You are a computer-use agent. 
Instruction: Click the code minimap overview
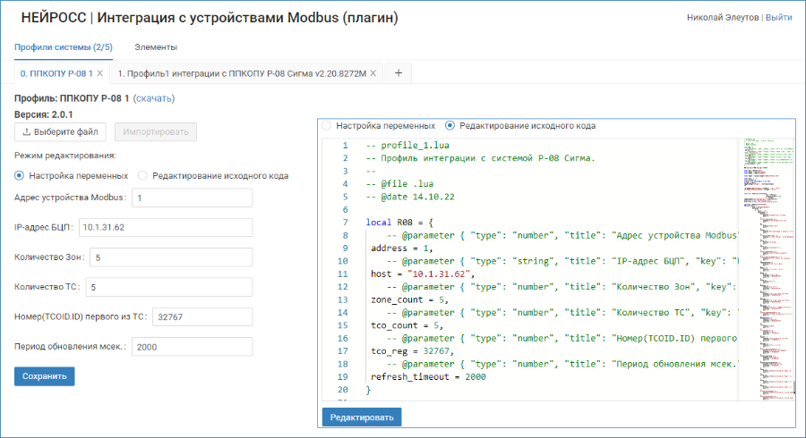[766, 269]
